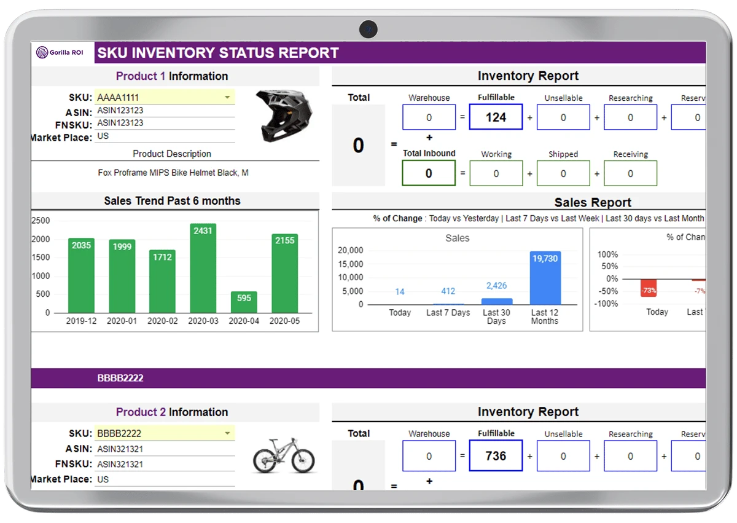
Task: Click Product 2 Researching value box
Action: 630,455
